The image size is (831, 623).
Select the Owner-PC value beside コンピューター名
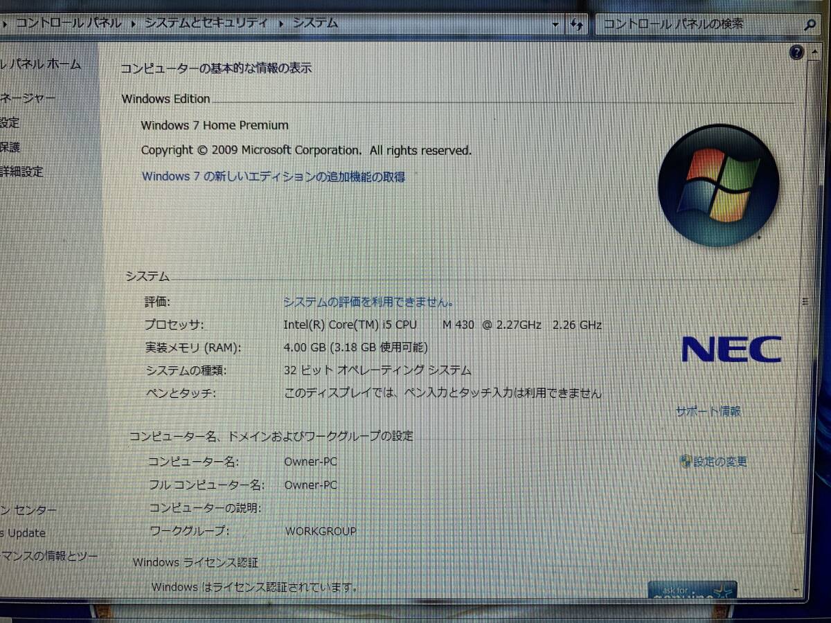[x=311, y=462]
